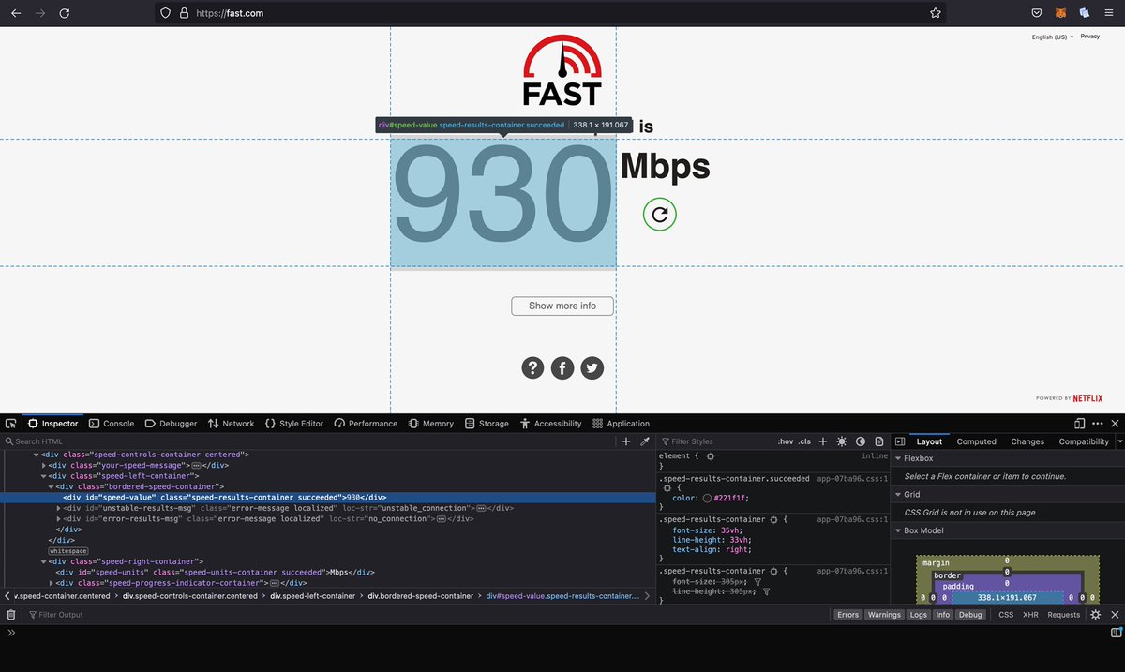Image resolution: width=1125 pixels, height=672 pixels.
Task: Collapse the Box Model section
Action: click(x=898, y=530)
